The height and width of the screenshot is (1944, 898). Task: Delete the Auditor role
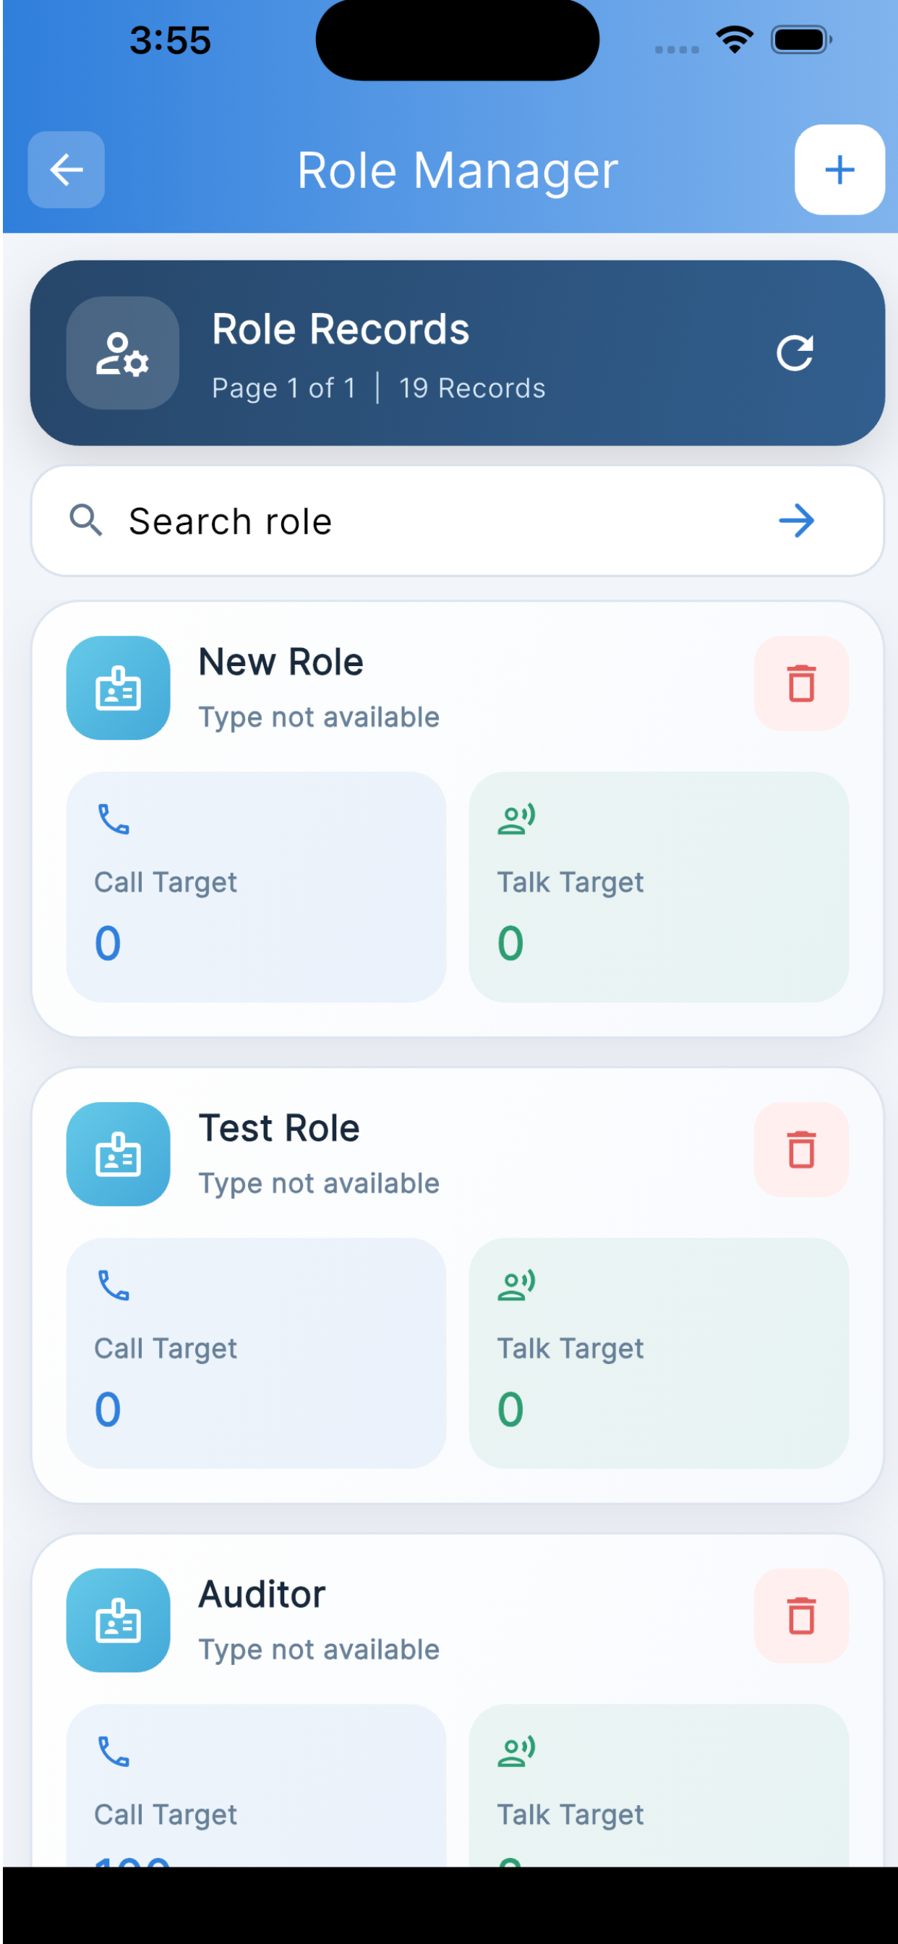point(801,1616)
